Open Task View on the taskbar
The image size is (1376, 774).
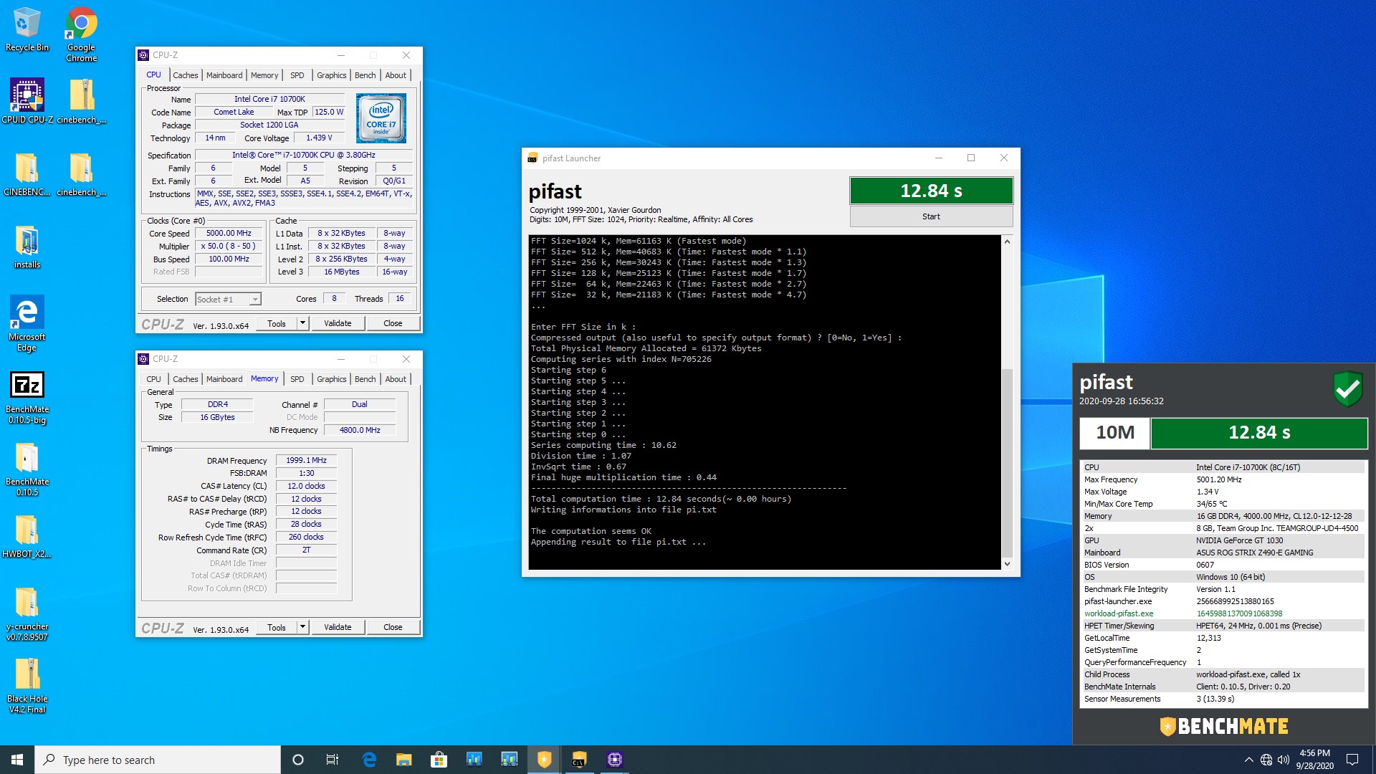click(x=333, y=760)
